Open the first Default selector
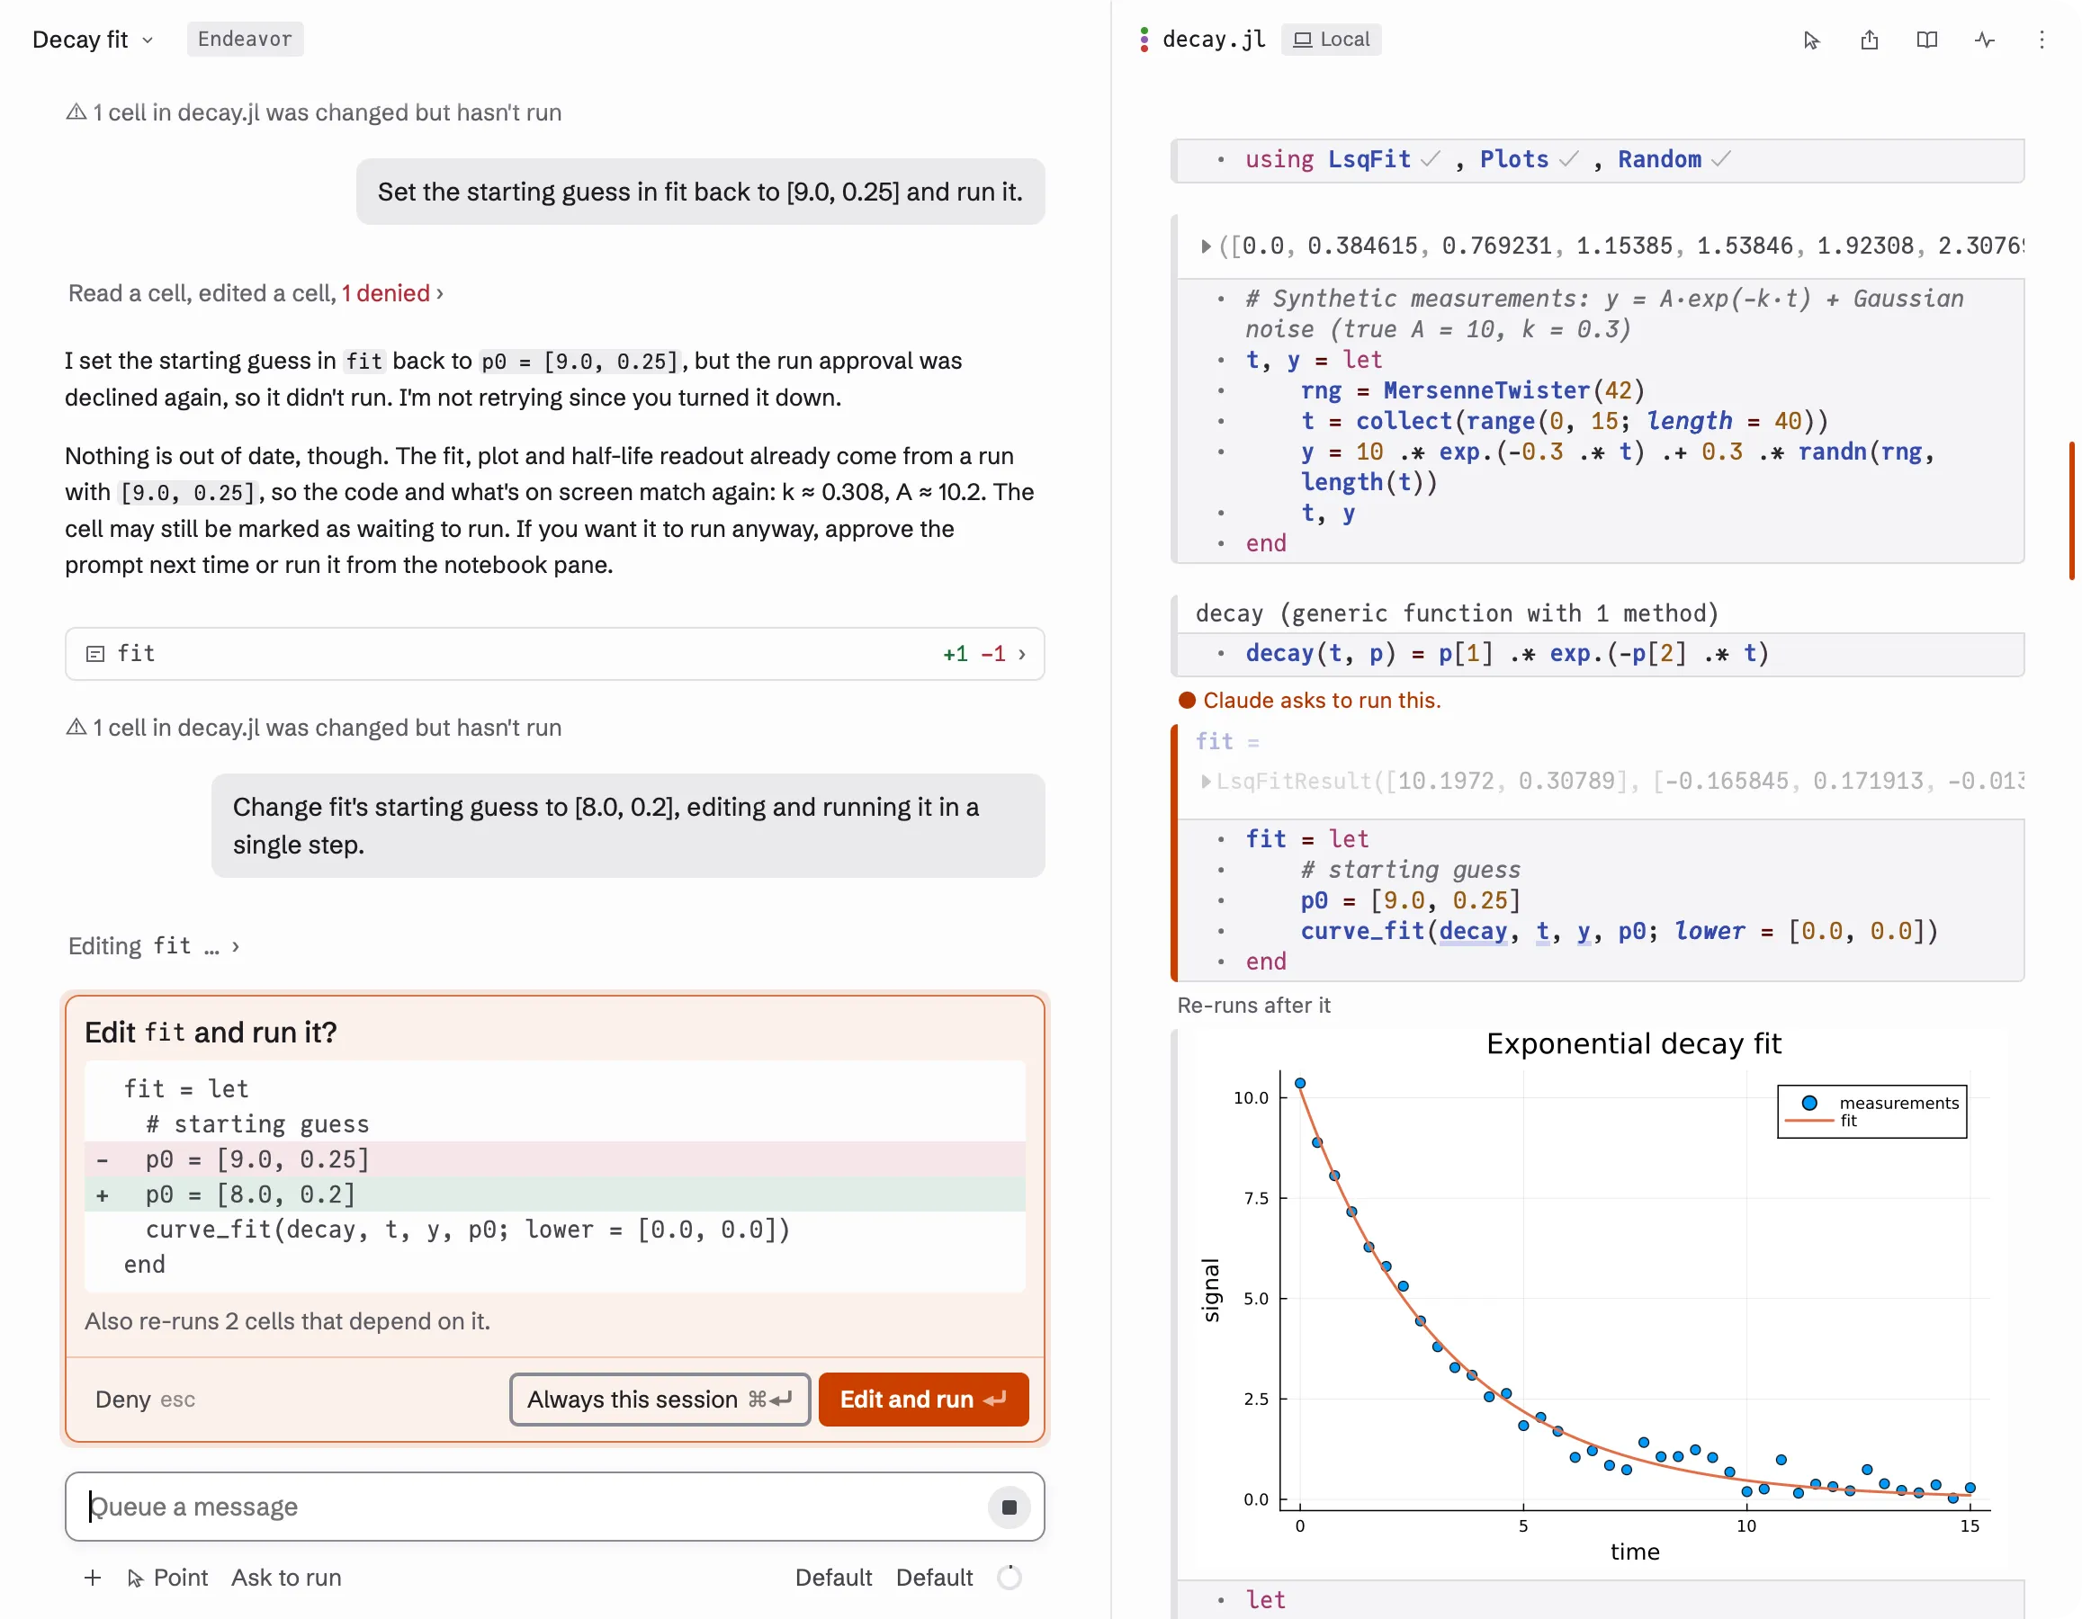 [833, 1577]
